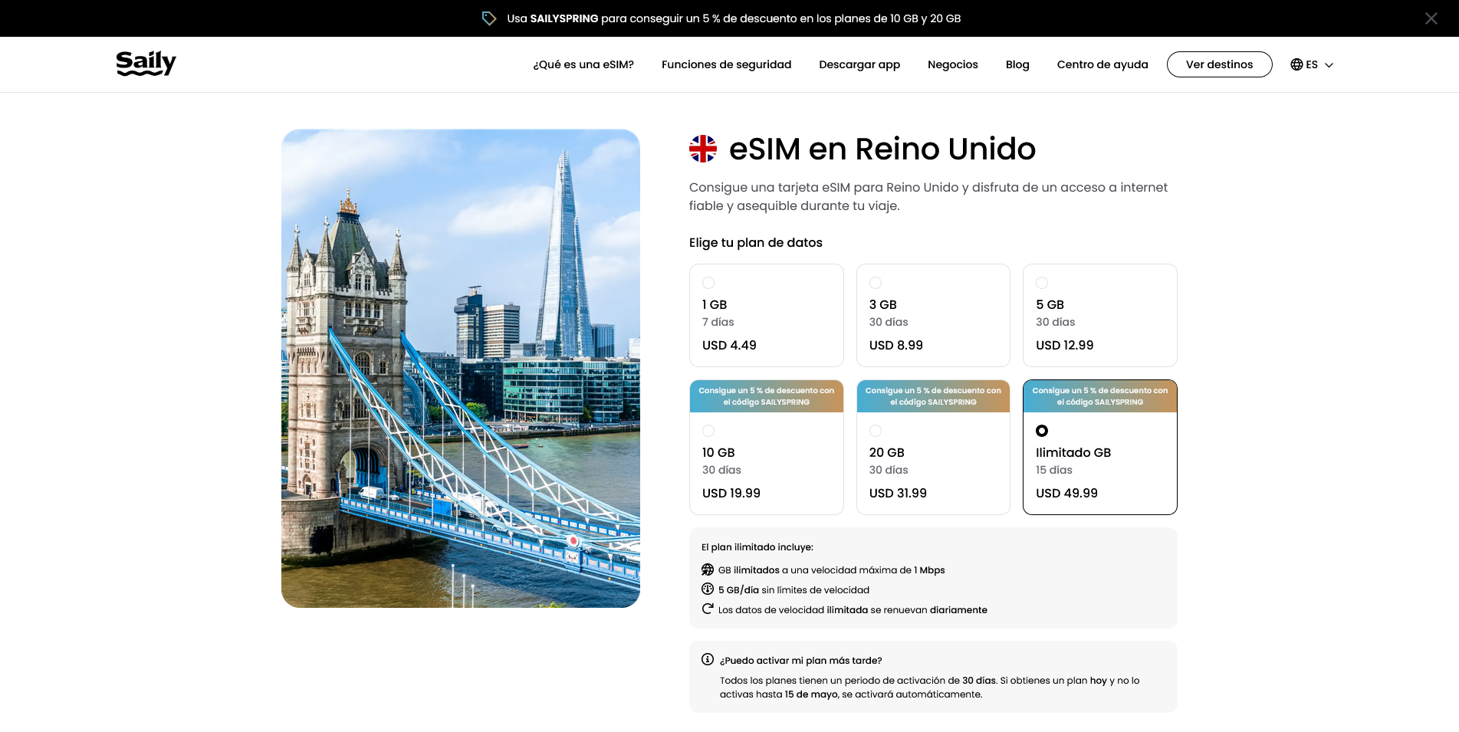Dismiss the SAILYSPRING promo banner
Screen dimensions: 1459x732
click(x=1431, y=18)
